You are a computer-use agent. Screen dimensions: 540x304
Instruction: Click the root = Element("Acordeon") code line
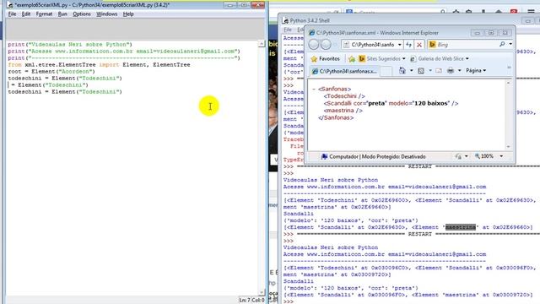pyautogui.click(x=51, y=72)
